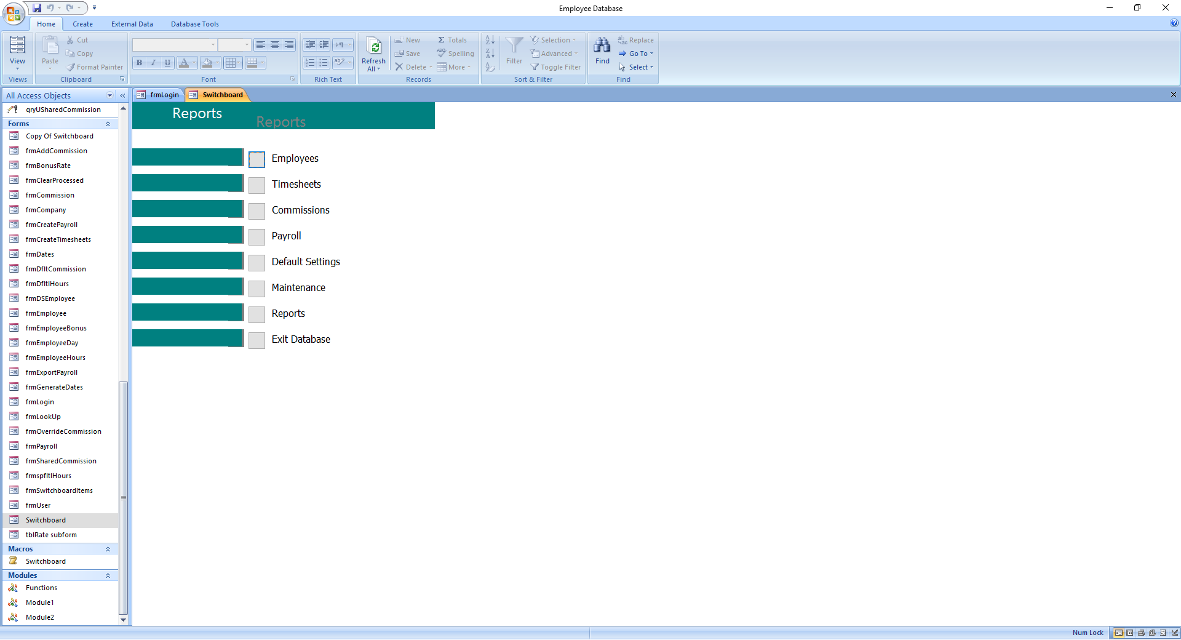Toggle Bold formatting

point(139,63)
